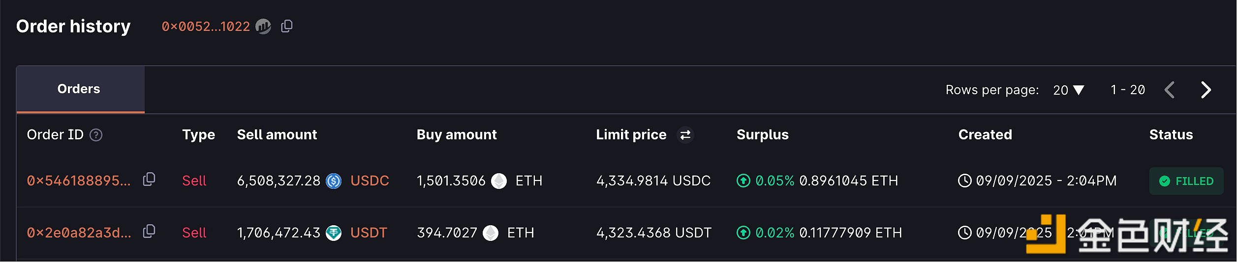Select the Orders tab
Viewport: 1237px width, 262px height.
point(79,89)
